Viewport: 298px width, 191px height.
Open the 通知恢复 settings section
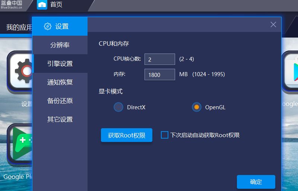click(60, 82)
